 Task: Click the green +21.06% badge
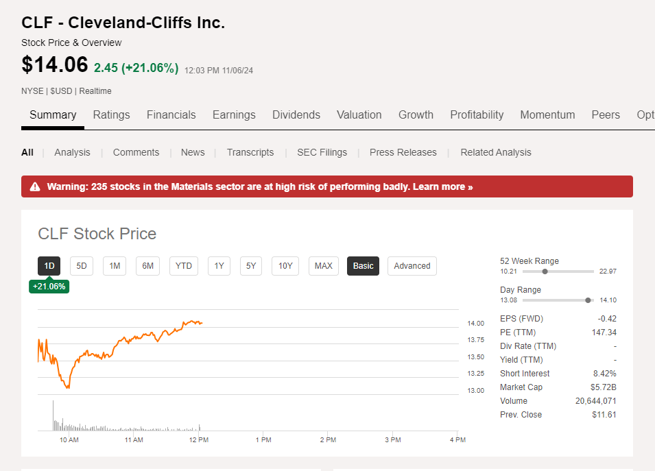pyautogui.click(x=49, y=287)
